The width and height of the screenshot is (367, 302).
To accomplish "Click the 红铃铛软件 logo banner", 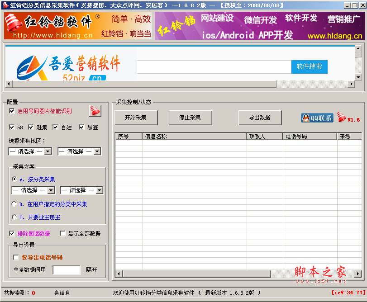I will coord(78,26).
